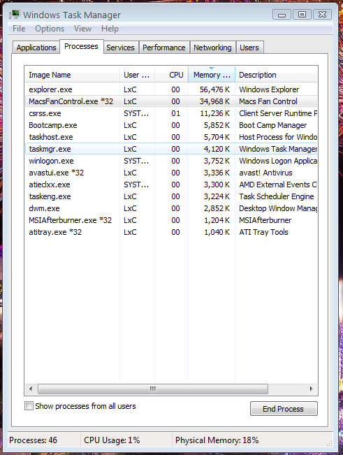Select MSIAfterburner.exe *32 process
343x455 pixels.
click(x=171, y=221)
